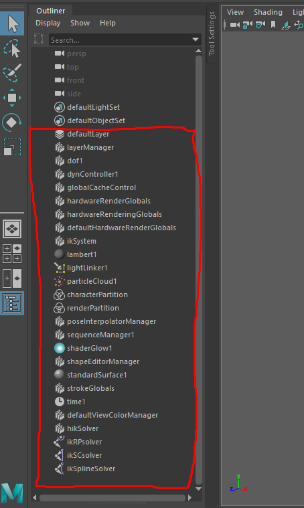304x508 pixels.
Task: Click Outliner scroll up arrow
Action: 199,51
